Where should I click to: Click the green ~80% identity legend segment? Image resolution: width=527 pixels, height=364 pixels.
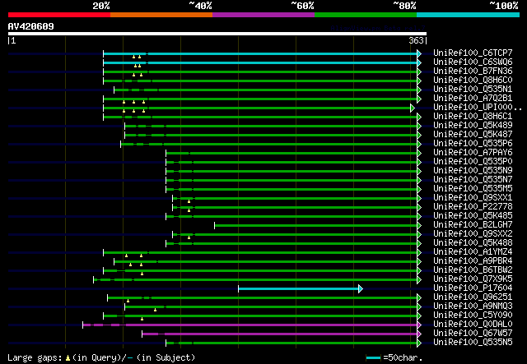pyautogui.click(x=366, y=15)
